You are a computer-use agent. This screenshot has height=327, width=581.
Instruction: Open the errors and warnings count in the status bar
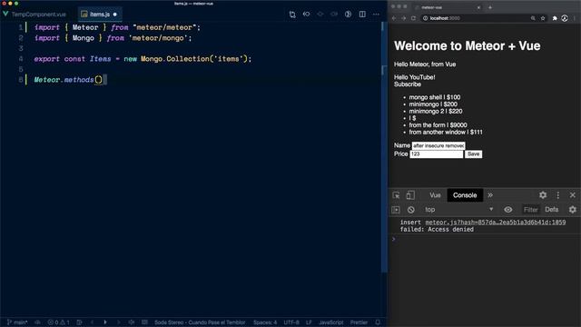pyautogui.click(x=58, y=322)
